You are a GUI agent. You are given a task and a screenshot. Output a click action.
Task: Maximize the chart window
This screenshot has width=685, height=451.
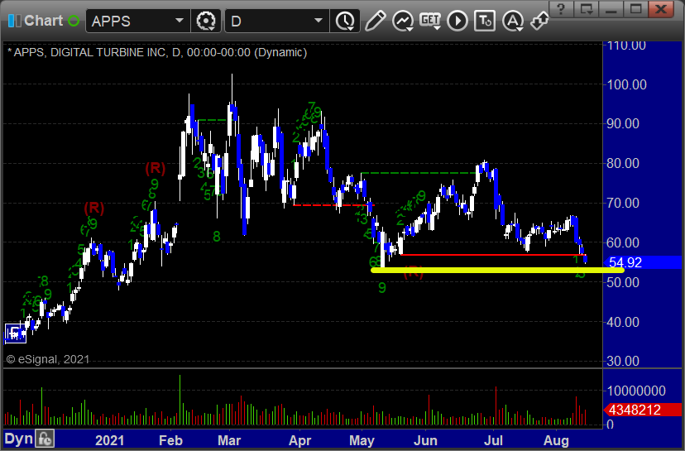636,9
